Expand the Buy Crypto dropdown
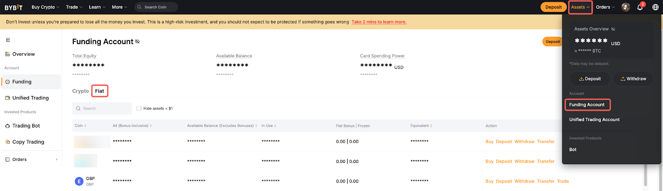Screen dimensions: 663x191 coord(45,7)
